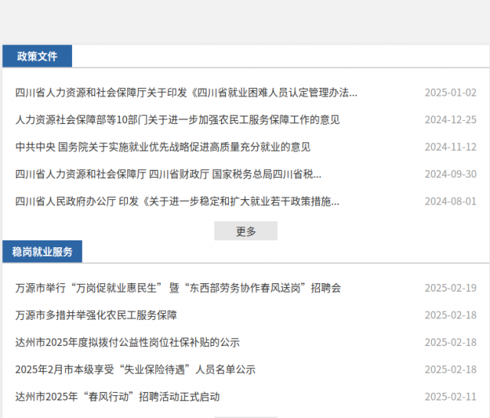Image resolution: width=490 pixels, height=418 pixels.
Task: Open the 稳岗就业服务 section header
Action: coord(42,252)
